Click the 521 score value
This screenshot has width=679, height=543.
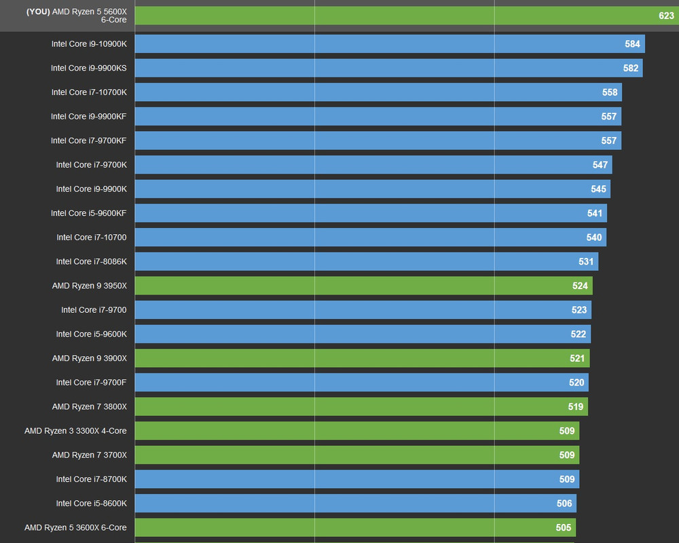pyautogui.click(x=577, y=359)
